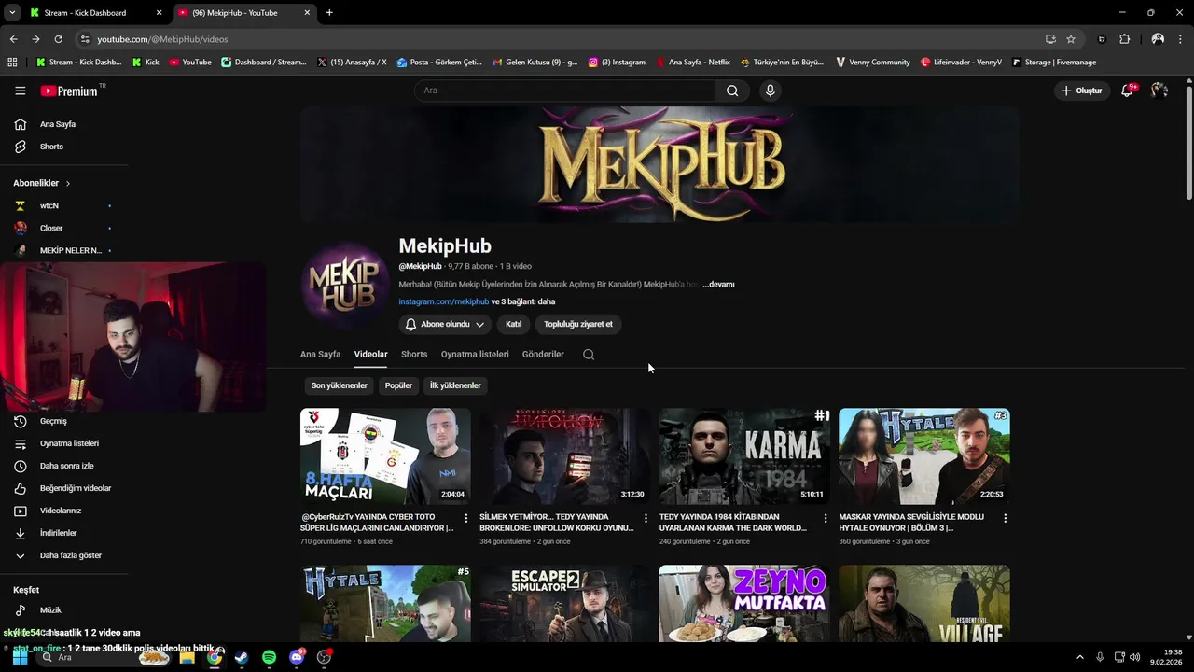This screenshot has height=672, width=1194.
Task: Open a new browser tab
Action: click(x=329, y=13)
